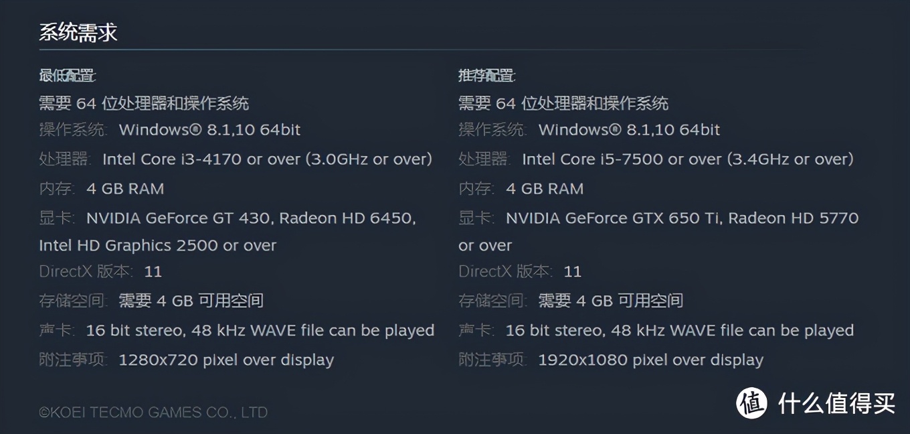Select the 最低配置 column label
Viewport: 910px width, 434px height.
point(67,76)
